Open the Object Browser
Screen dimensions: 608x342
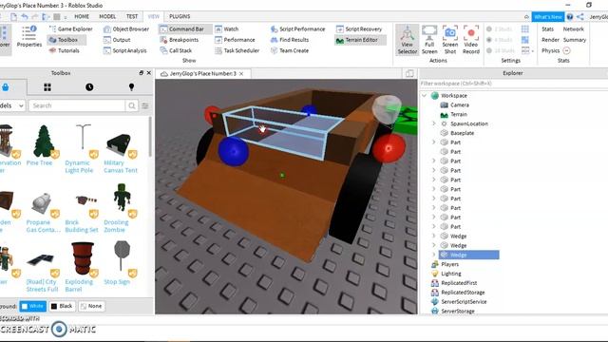pos(126,29)
